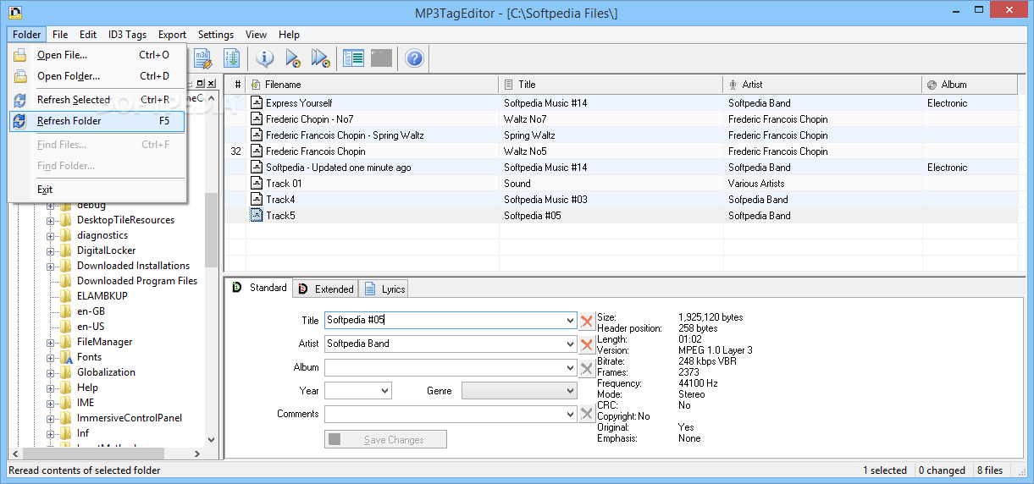This screenshot has width=1034, height=484.
Task: Select Refresh Selected menu entry
Action: click(x=97, y=100)
